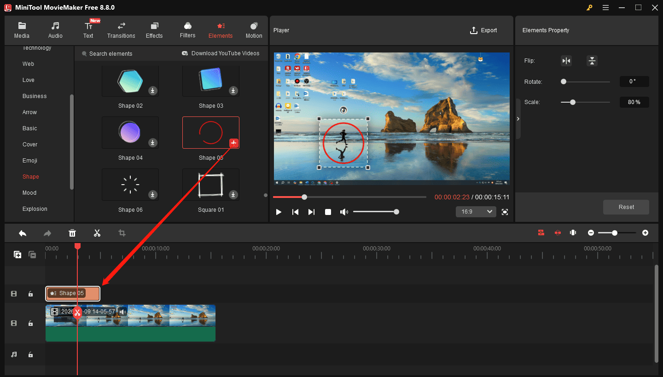Select the Explosion element category
This screenshot has width=663, height=377.
(x=35, y=209)
